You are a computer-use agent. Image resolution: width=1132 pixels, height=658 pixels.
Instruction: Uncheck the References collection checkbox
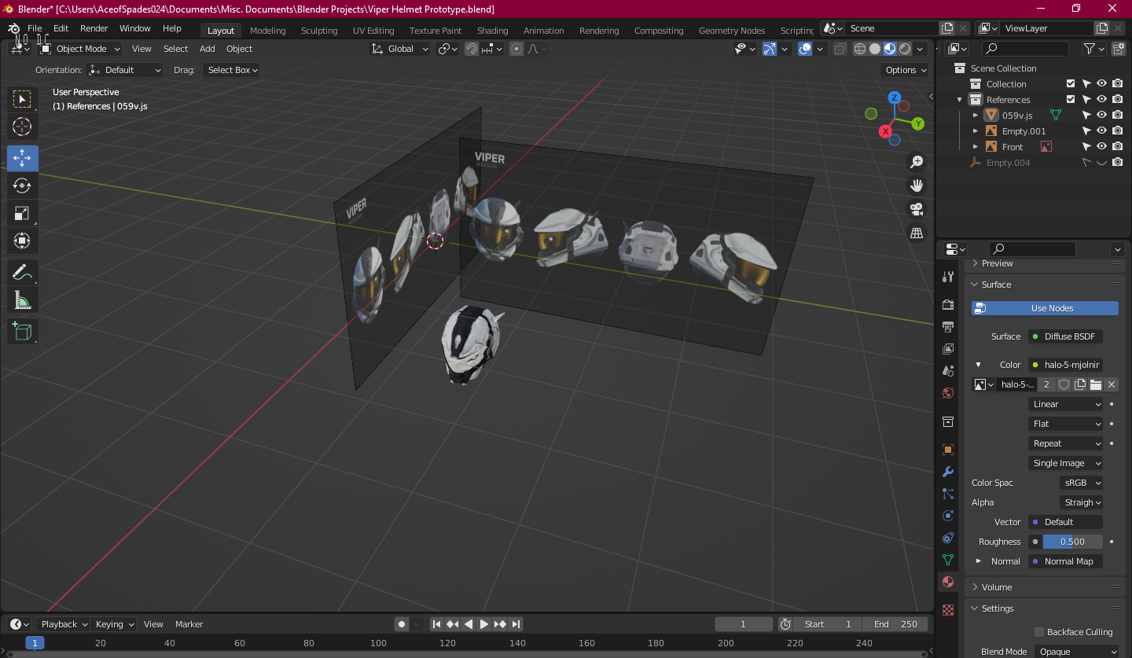pyautogui.click(x=1071, y=100)
